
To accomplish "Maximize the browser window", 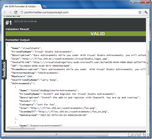I will pos(138,2).
